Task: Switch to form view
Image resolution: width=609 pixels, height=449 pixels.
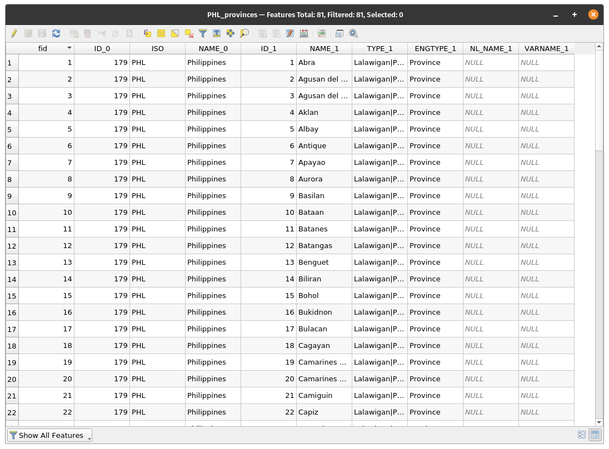Action: click(x=582, y=435)
